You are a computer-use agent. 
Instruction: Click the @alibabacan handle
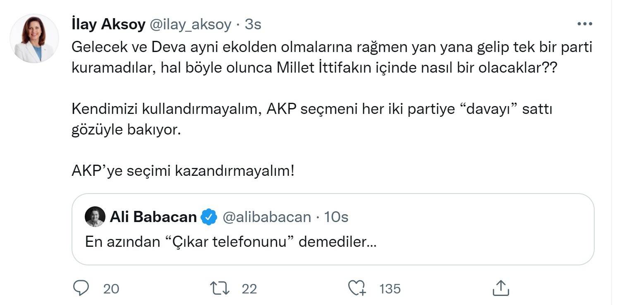tap(267, 217)
